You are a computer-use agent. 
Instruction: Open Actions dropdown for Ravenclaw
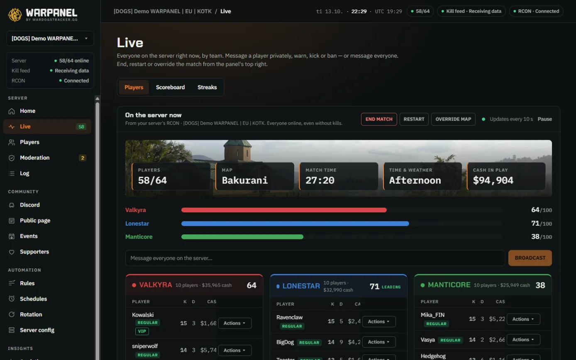point(379,321)
